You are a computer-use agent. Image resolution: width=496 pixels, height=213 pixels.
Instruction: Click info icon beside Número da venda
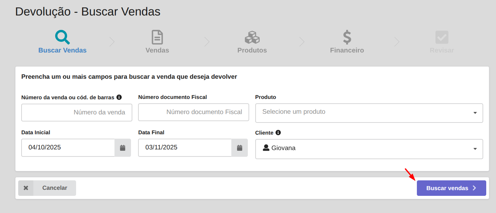119,97
